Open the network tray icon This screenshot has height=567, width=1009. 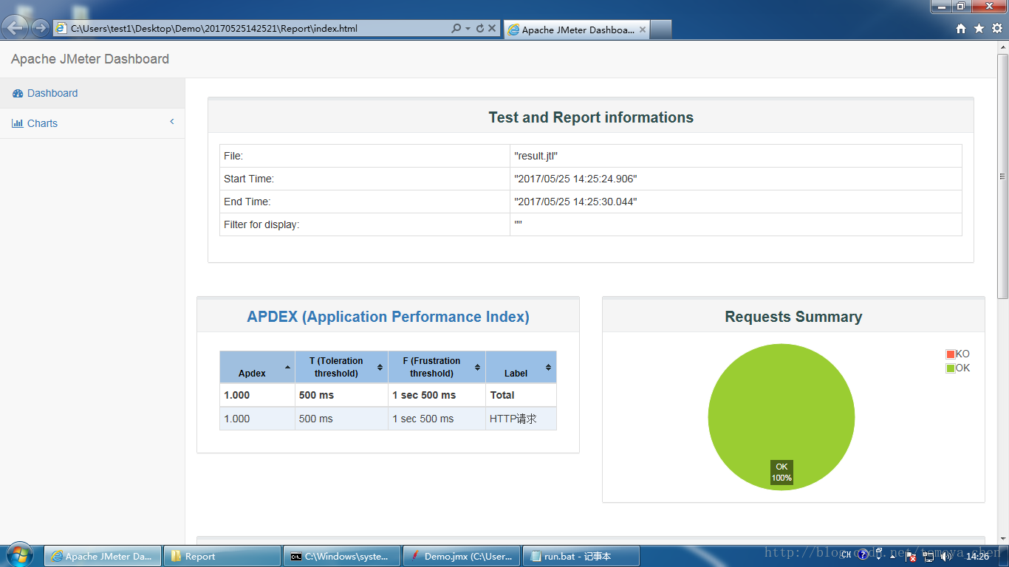click(929, 557)
